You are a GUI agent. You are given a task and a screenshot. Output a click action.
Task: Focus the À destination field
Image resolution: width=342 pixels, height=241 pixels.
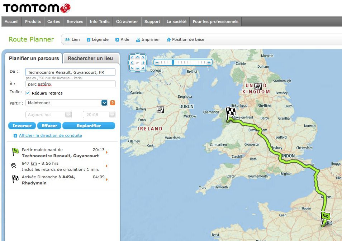71,84
